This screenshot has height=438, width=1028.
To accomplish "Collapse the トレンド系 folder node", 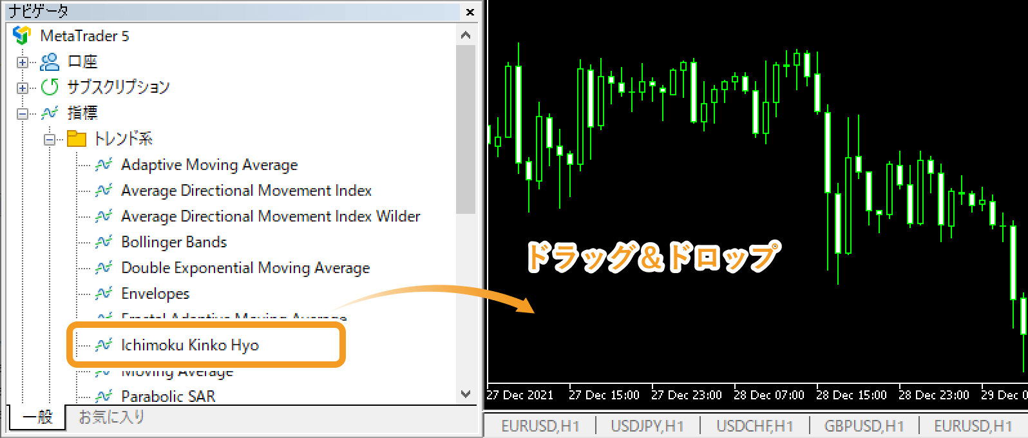I will point(50,140).
